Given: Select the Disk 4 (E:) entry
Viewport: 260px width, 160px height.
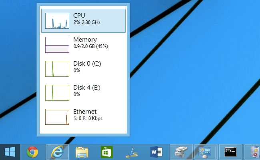Looking at the screenshot, I should click(84, 93).
